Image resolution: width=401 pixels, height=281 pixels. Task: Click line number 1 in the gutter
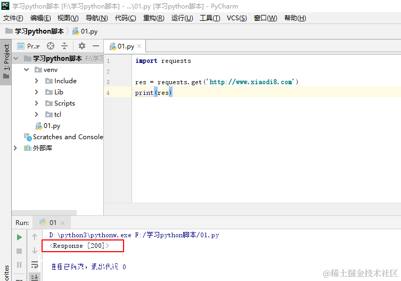(x=108, y=61)
